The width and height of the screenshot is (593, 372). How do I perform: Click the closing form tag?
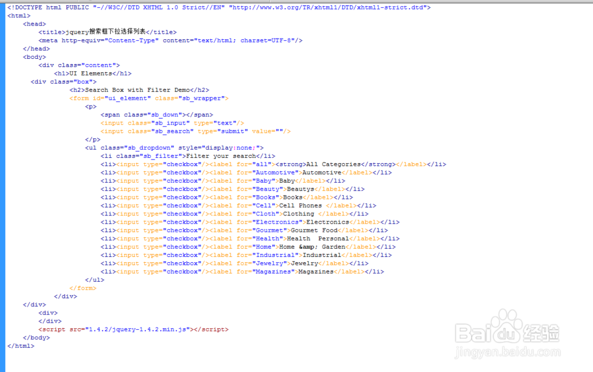coord(83,288)
